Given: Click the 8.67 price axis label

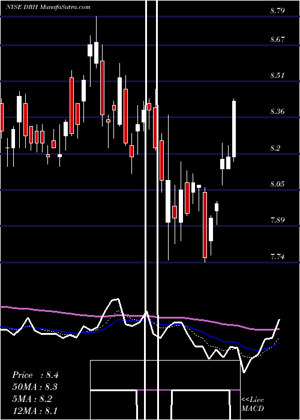Looking at the screenshot, I should pyautogui.click(x=277, y=40).
